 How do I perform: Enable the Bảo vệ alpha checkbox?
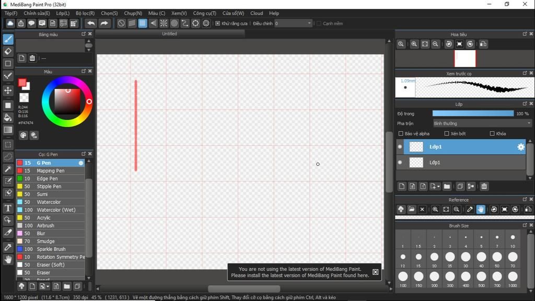(x=401, y=134)
